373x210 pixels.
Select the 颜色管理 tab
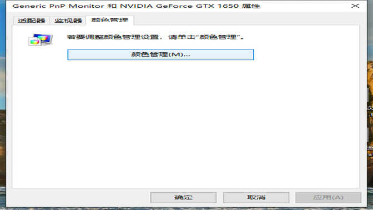pyautogui.click(x=110, y=20)
